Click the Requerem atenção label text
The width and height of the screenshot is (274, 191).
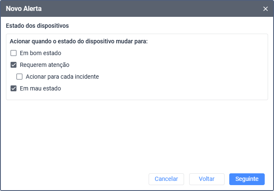45,65
